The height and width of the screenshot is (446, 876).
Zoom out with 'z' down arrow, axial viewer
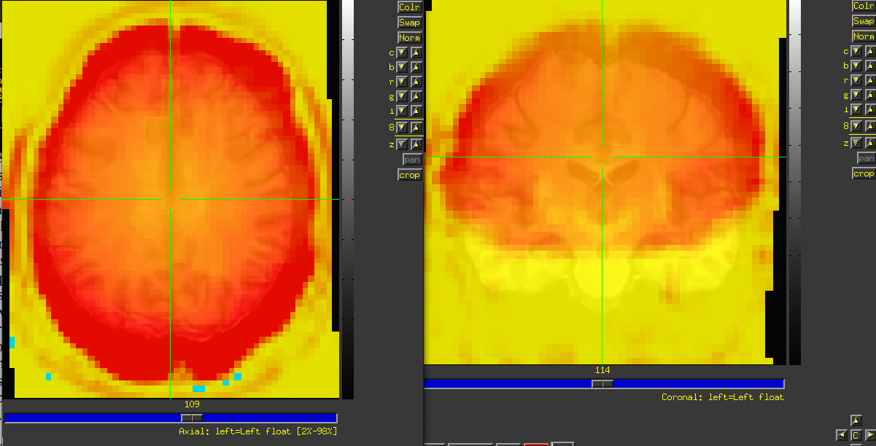pos(402,144)
